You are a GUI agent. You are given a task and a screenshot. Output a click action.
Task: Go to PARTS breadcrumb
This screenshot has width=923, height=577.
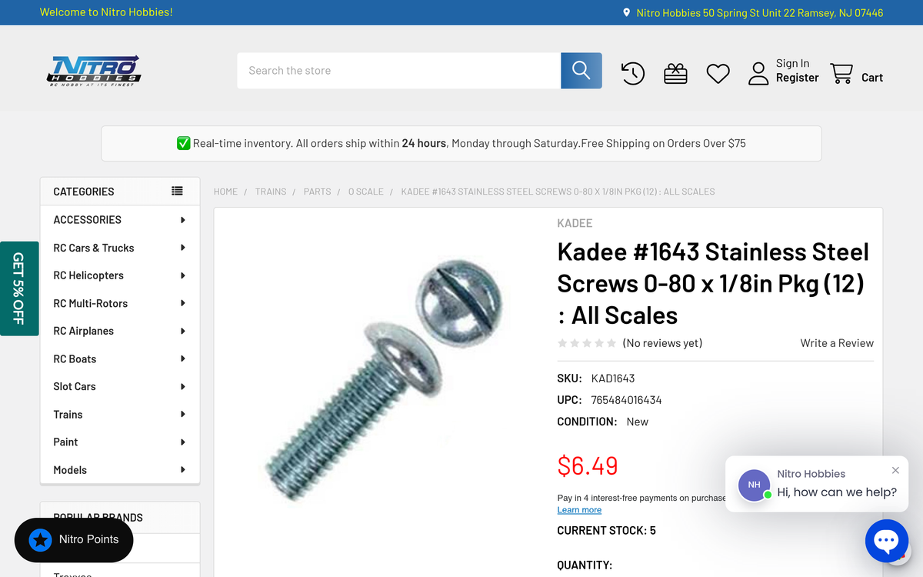click(317, 192)
